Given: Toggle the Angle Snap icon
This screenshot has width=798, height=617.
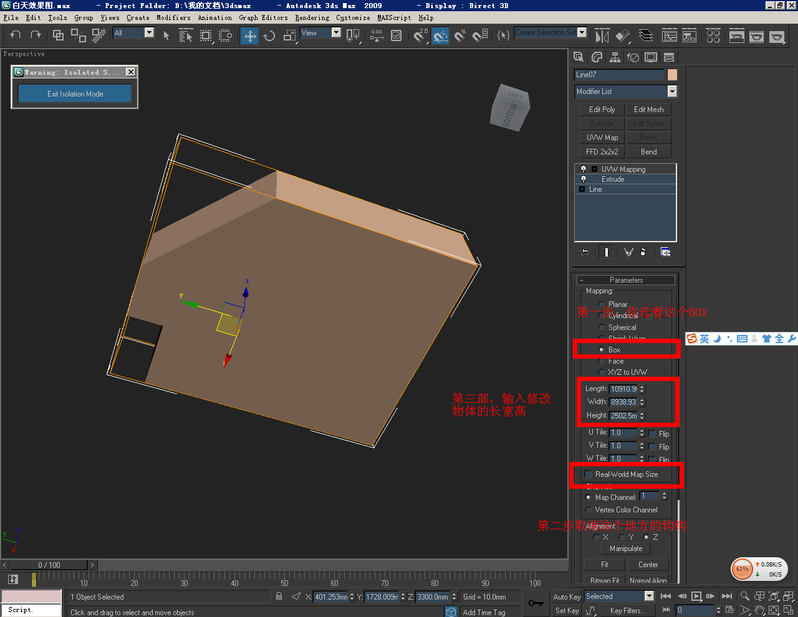Looking at the screenshot, I should [440, 36].
